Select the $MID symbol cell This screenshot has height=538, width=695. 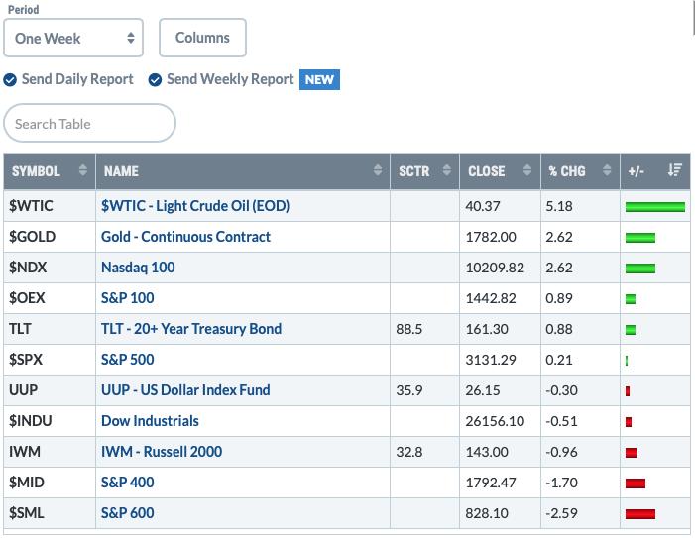50,482
